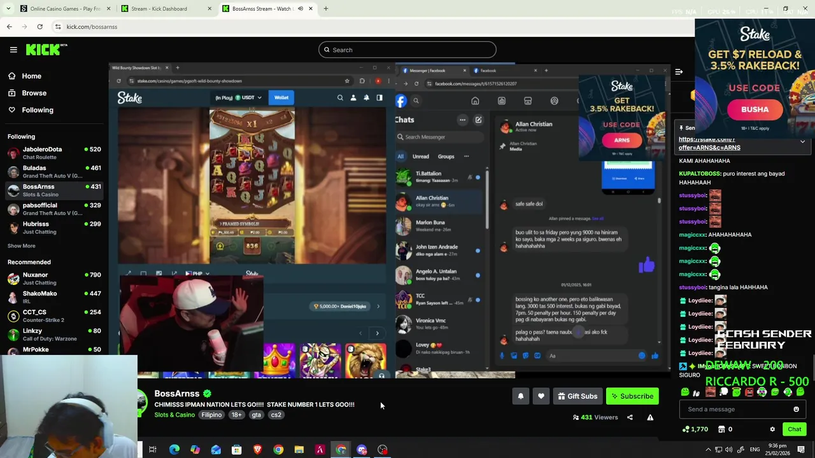Open ShakoMako in Recommended list

click(54, 297)
